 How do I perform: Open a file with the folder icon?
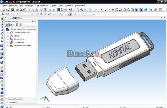9,10
